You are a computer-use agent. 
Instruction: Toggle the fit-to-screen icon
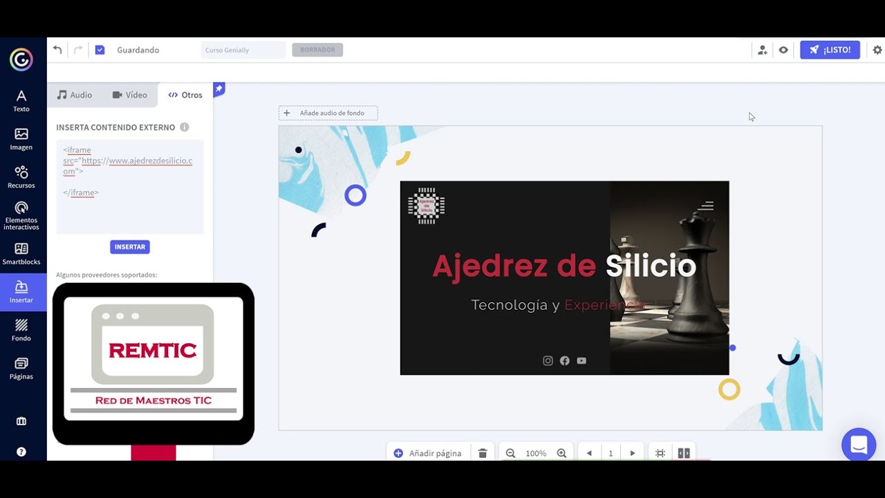tap(660, 453)
